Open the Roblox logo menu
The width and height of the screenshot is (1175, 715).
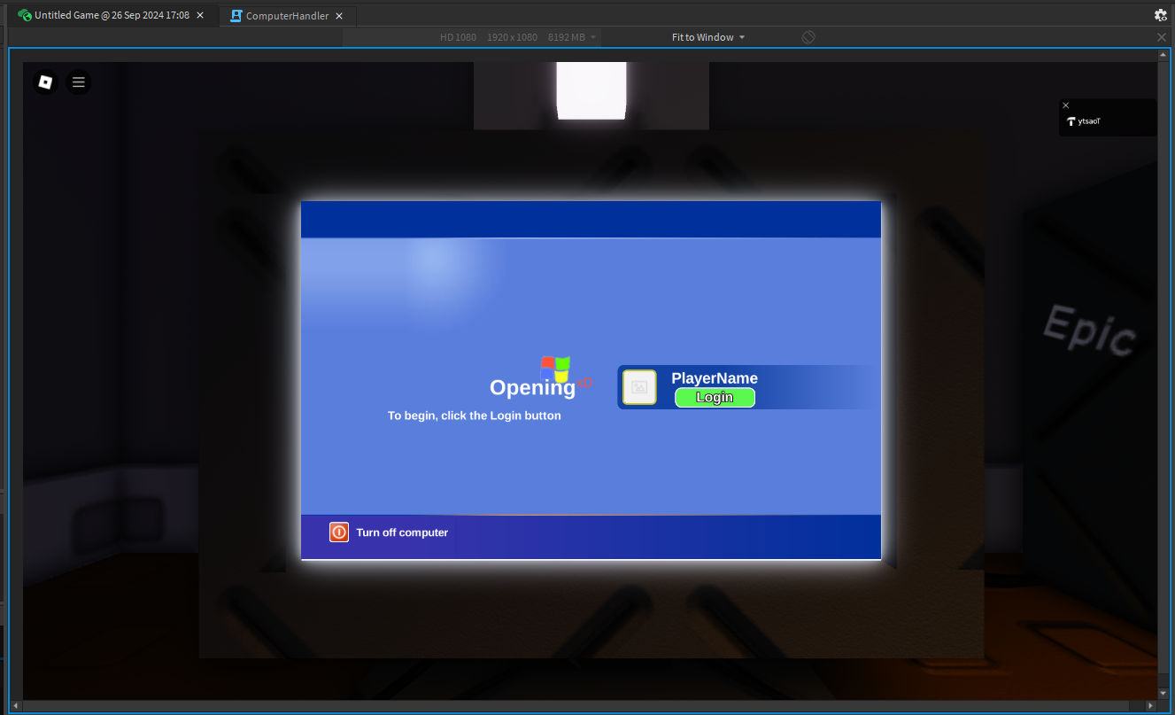[46, 82]
